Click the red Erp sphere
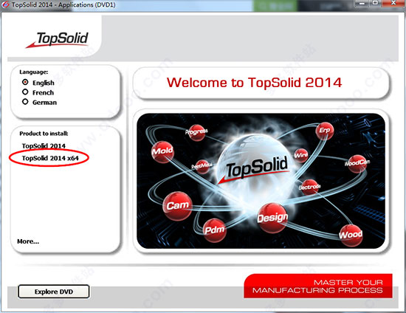Image resolution: width=406 pixels, height=313 pixels. click(x=325, y=131)
